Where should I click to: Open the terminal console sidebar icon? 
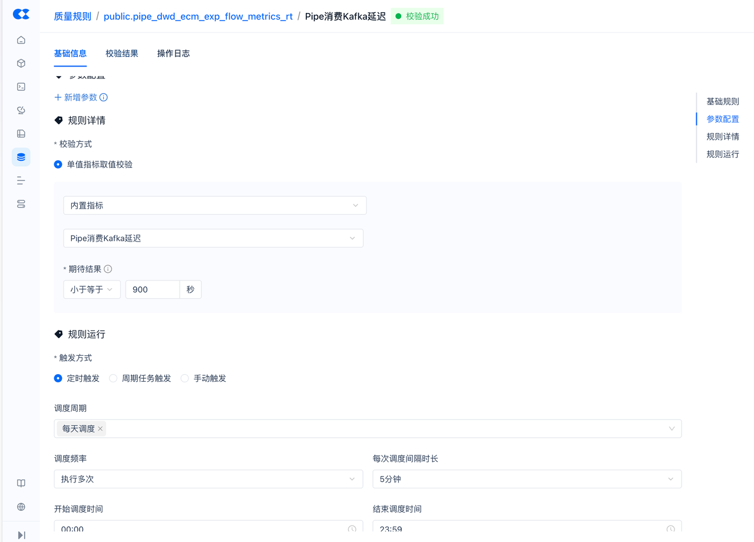pos(21,87)
